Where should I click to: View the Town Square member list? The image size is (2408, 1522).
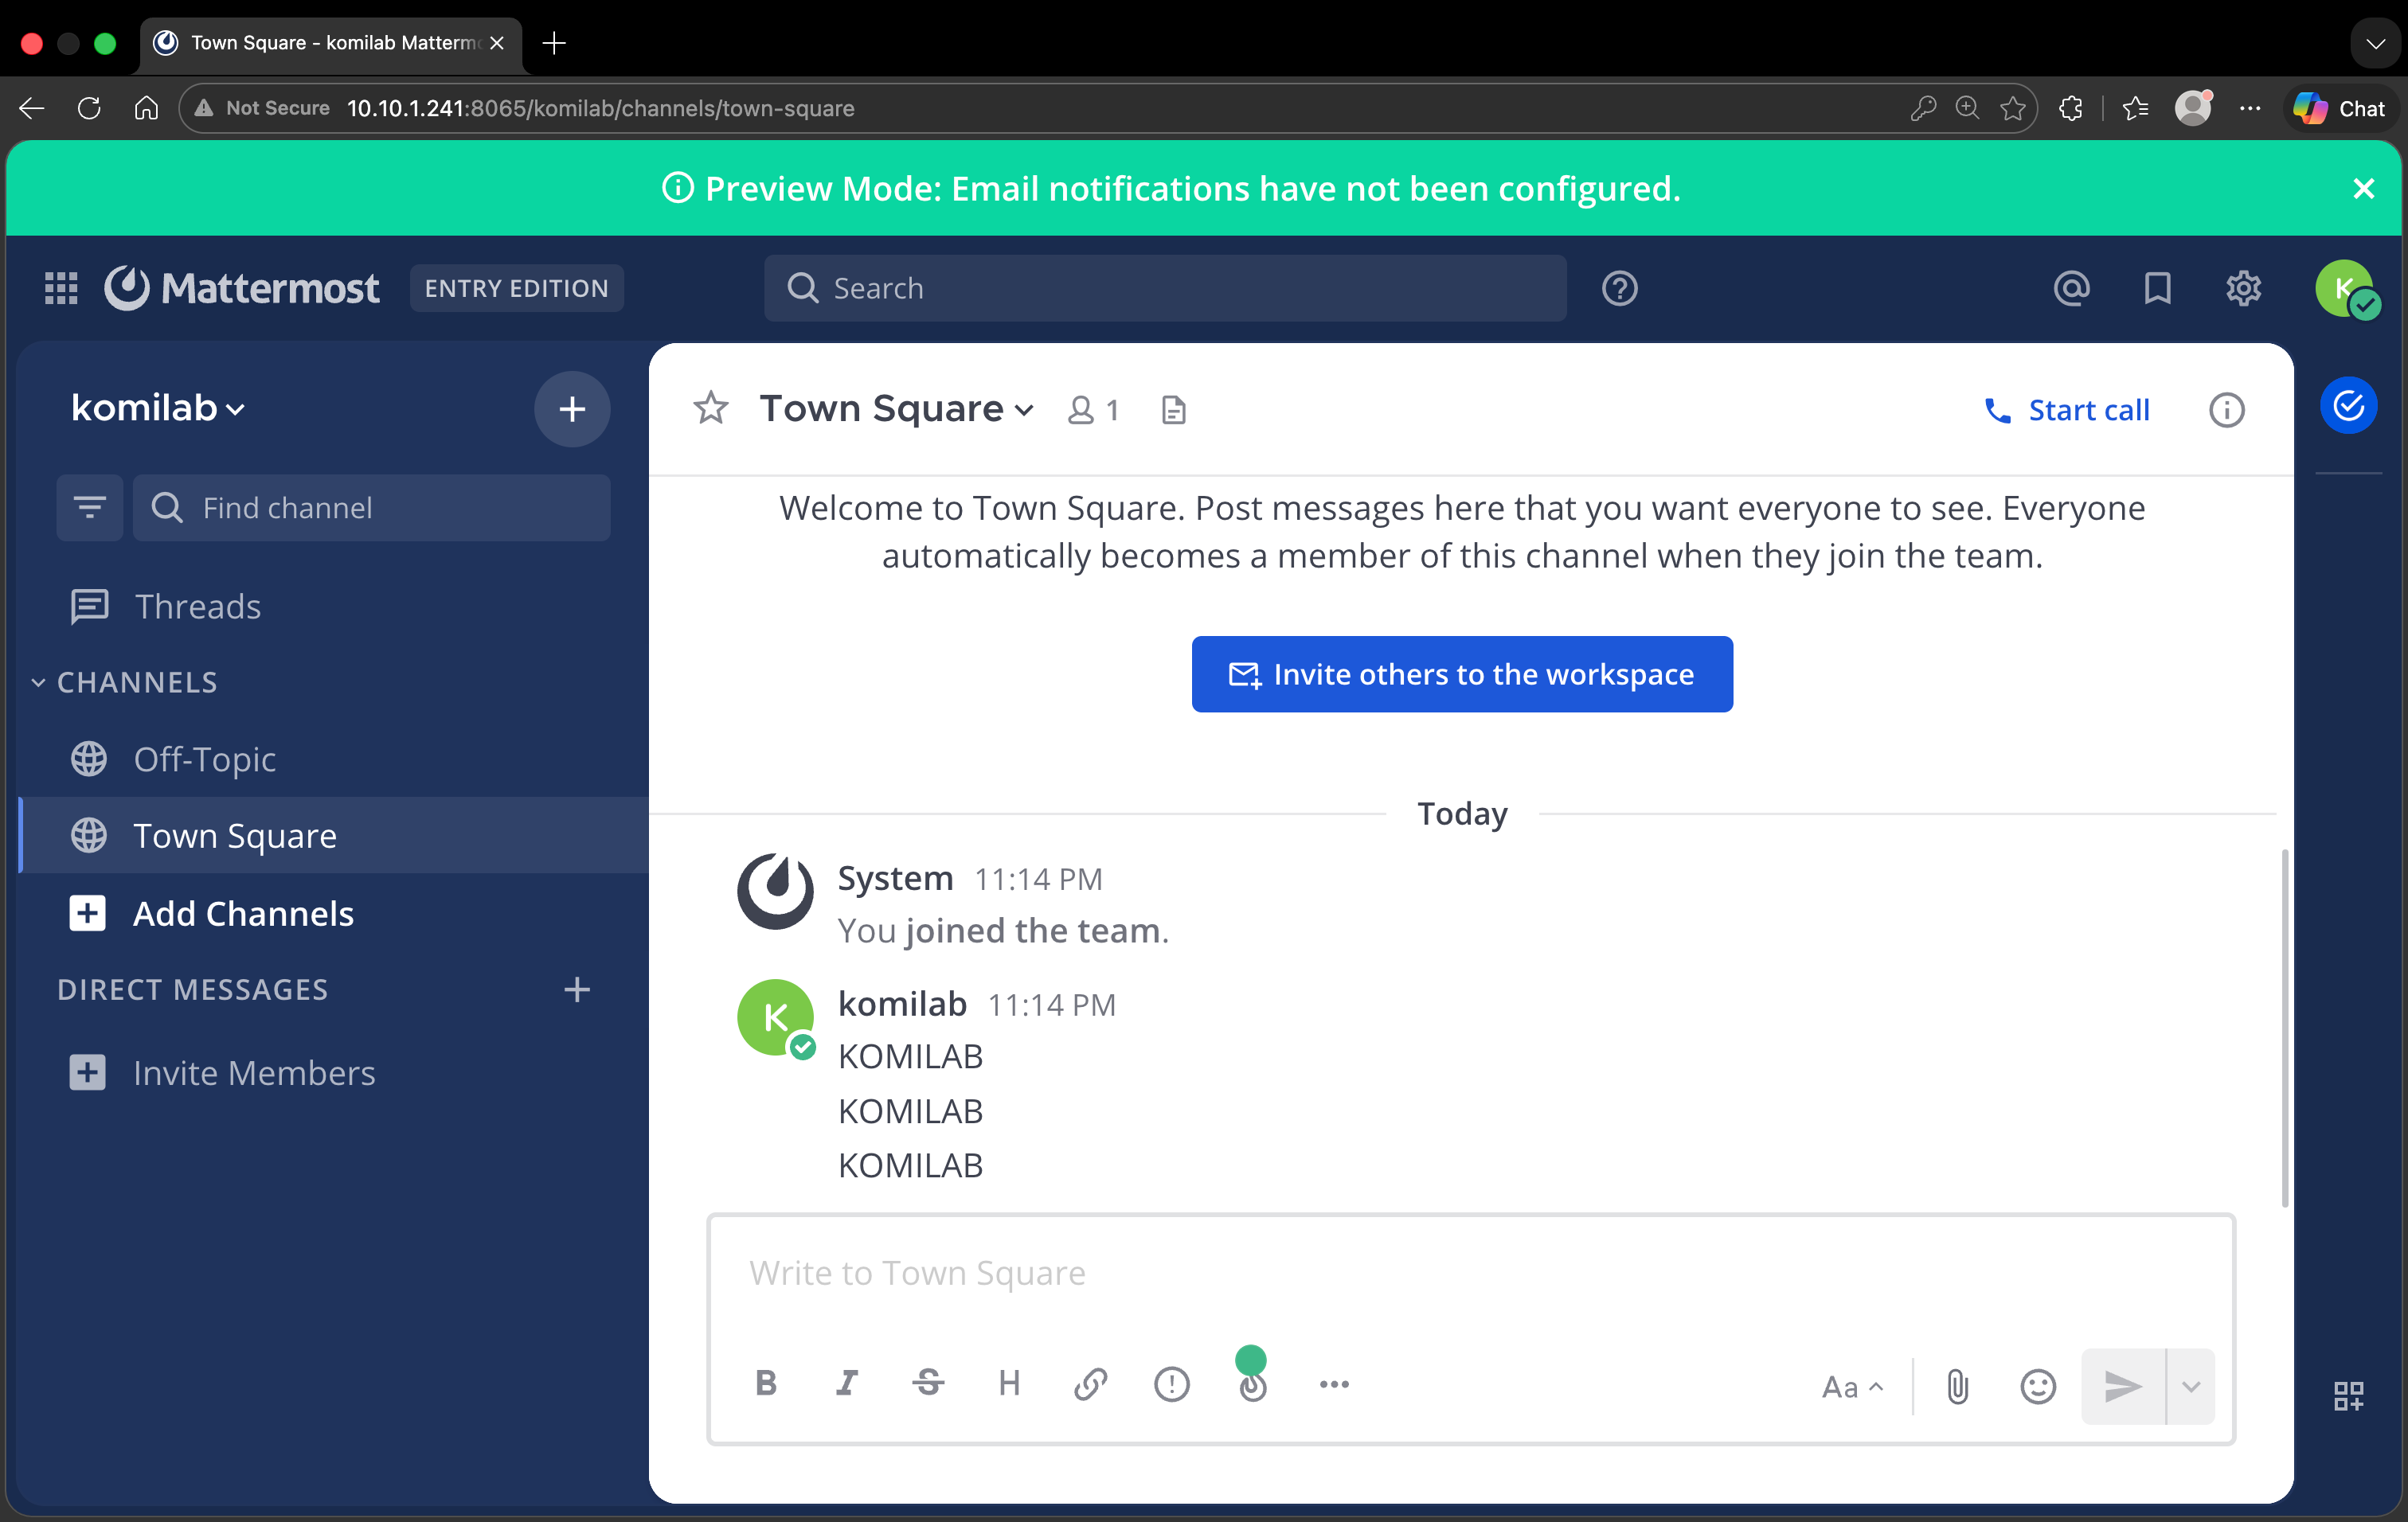(1094, 410)
